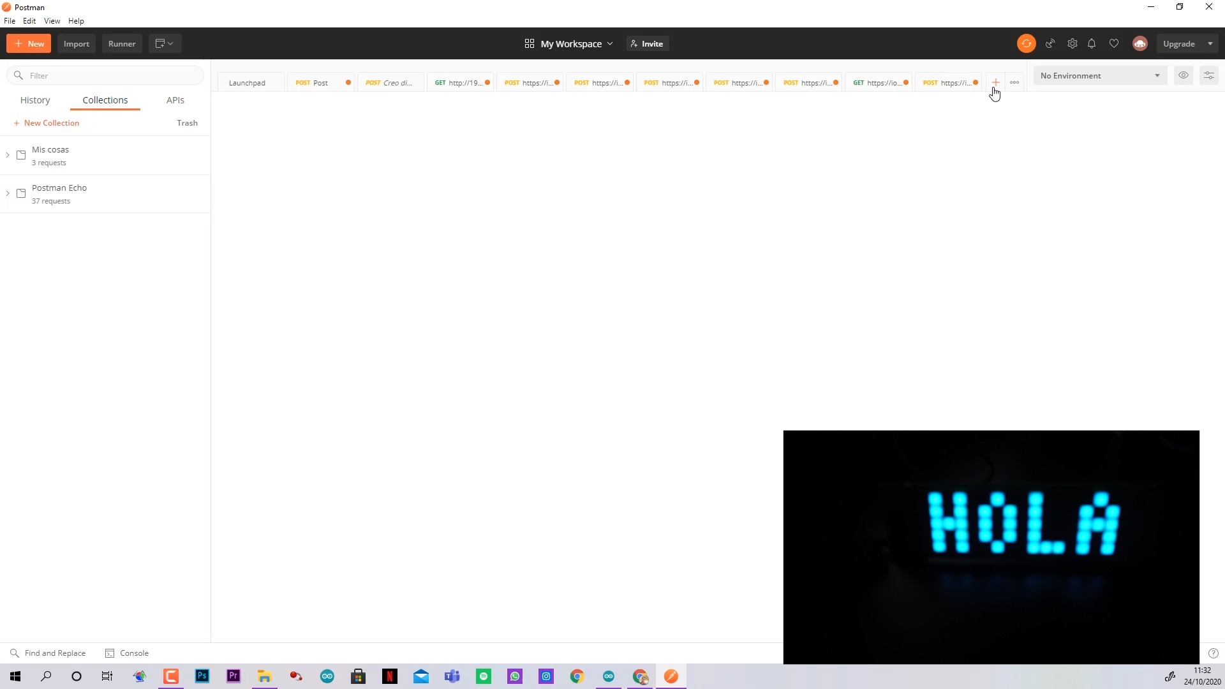Open the collections Trash

click(187, 122)
